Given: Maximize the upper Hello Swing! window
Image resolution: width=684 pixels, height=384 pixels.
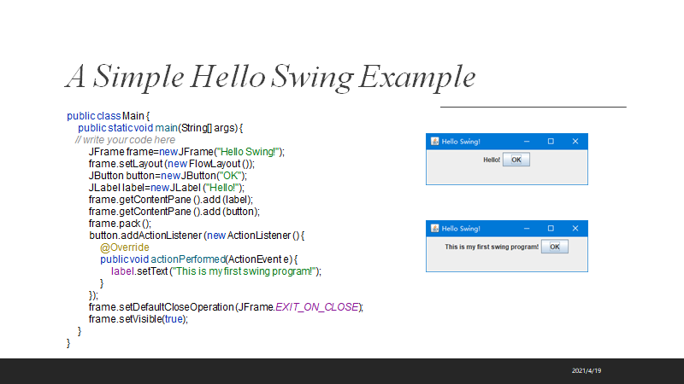Looking at the screenshot, I should [x=551, y=142].
